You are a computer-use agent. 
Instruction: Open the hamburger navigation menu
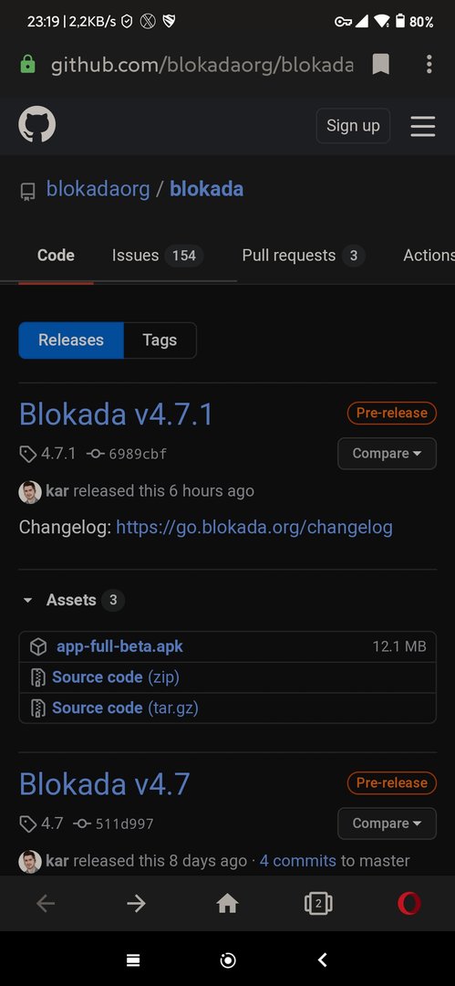(423, 126)
